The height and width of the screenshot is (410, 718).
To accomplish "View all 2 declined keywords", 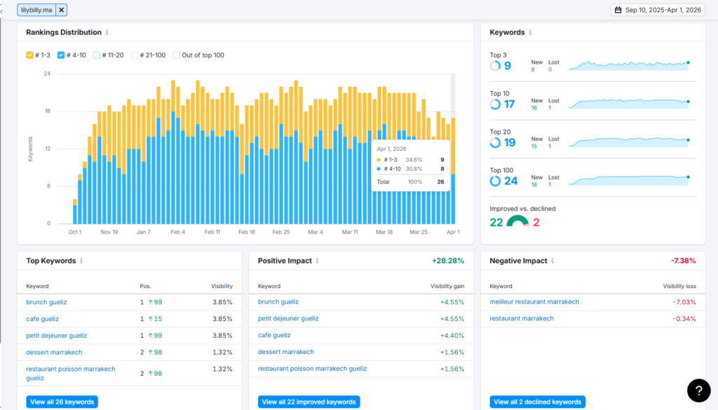I will click(537, 402).
